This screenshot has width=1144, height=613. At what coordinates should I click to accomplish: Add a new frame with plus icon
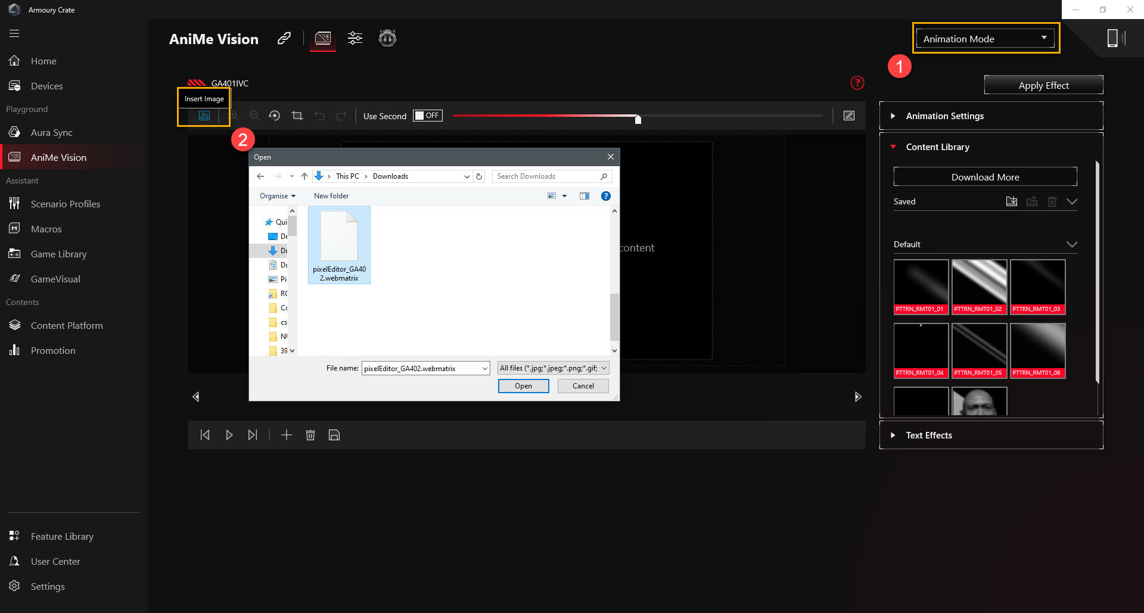[287, 435]
